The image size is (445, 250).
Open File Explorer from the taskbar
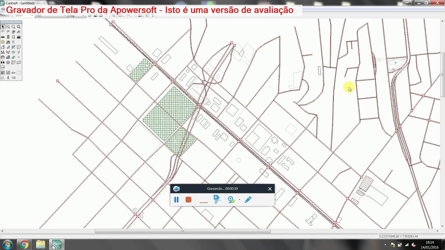[41, 244]
